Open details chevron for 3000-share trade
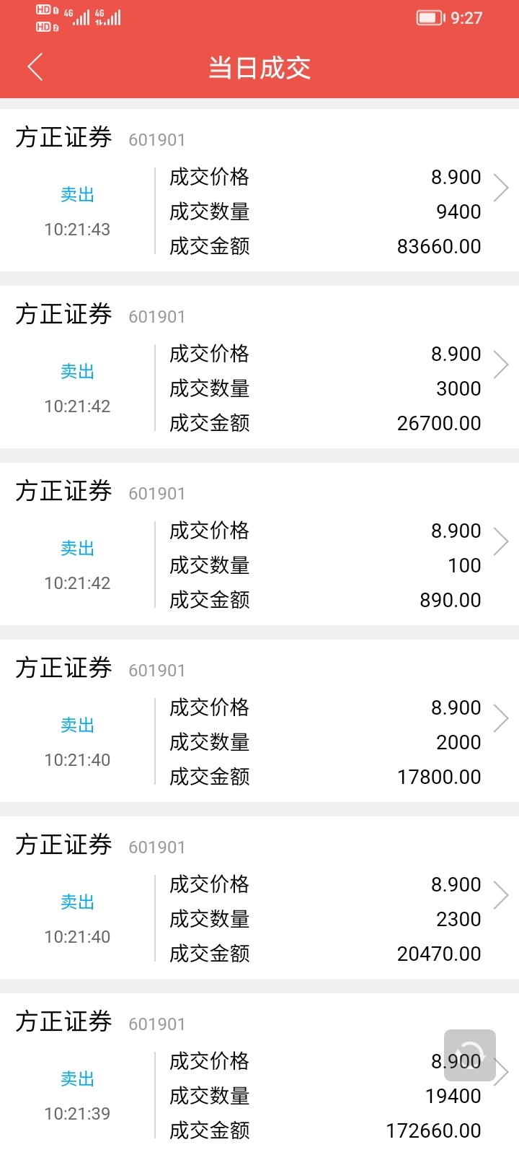 [x=501, y=365]
